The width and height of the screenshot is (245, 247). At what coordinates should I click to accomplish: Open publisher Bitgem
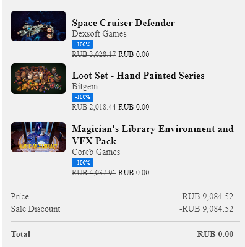[x=85, y=86]
